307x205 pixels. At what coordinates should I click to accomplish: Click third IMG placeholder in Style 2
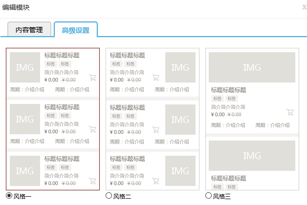click(180, 171)
